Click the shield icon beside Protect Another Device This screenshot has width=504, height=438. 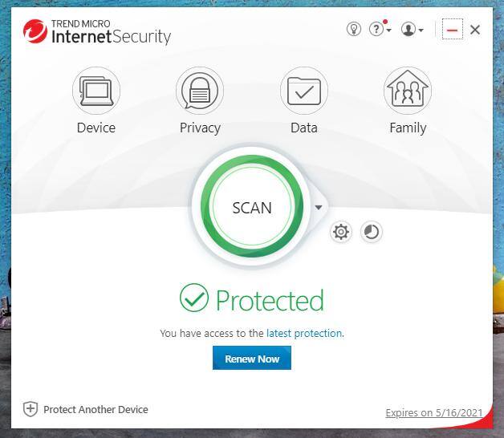30,409
